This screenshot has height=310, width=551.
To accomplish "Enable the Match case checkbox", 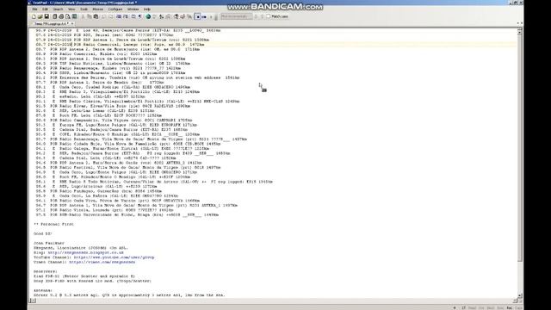I will [269, 16].
